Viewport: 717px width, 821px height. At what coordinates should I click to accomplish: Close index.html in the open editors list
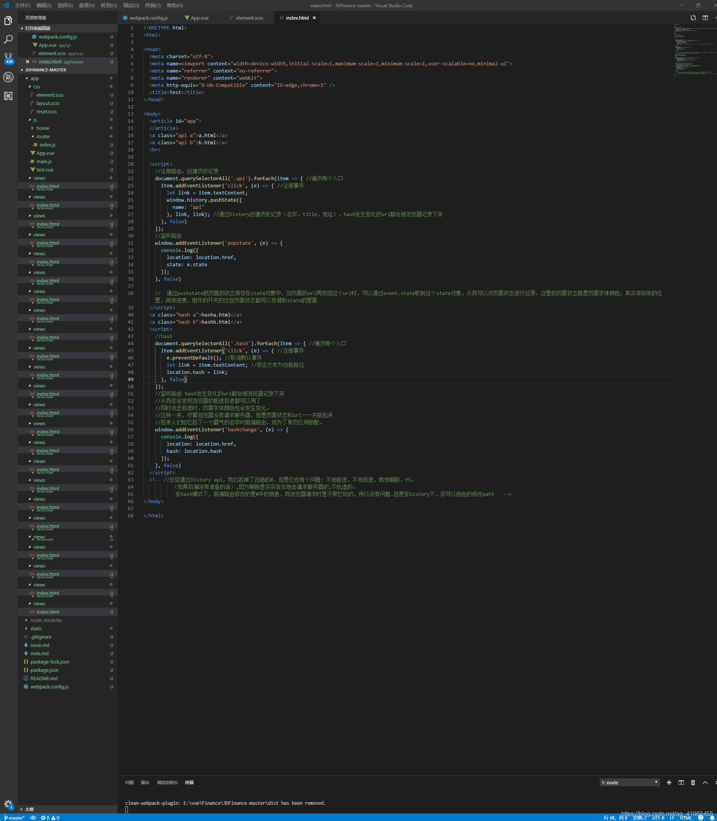click(27, 62)
